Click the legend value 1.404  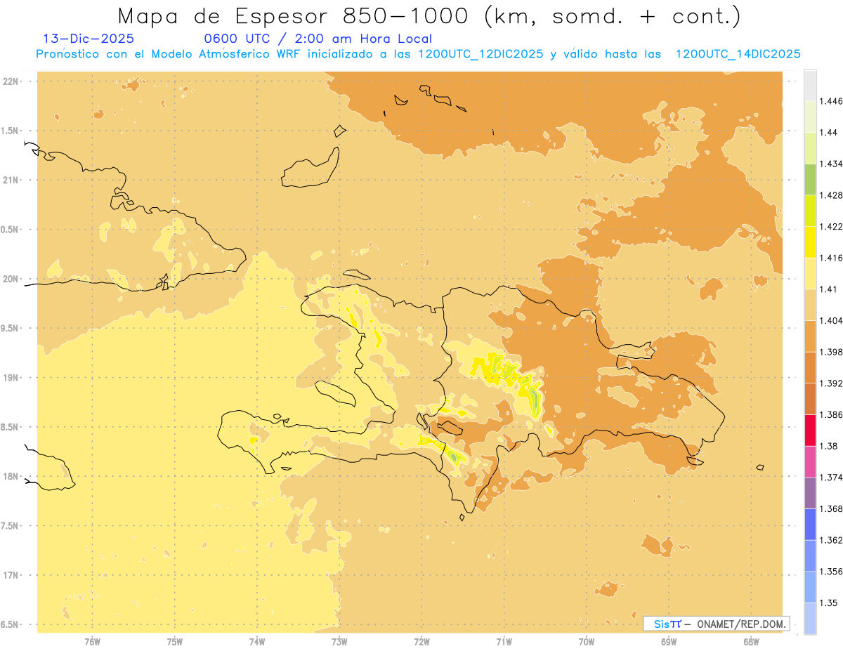pos(832,320)
